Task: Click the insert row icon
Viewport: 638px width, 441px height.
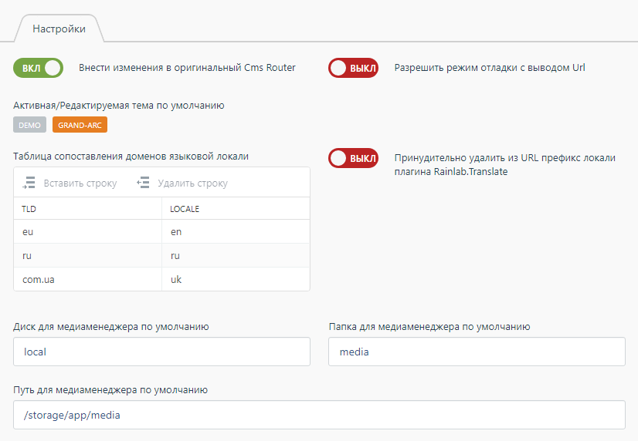Action: coord(29,183)
